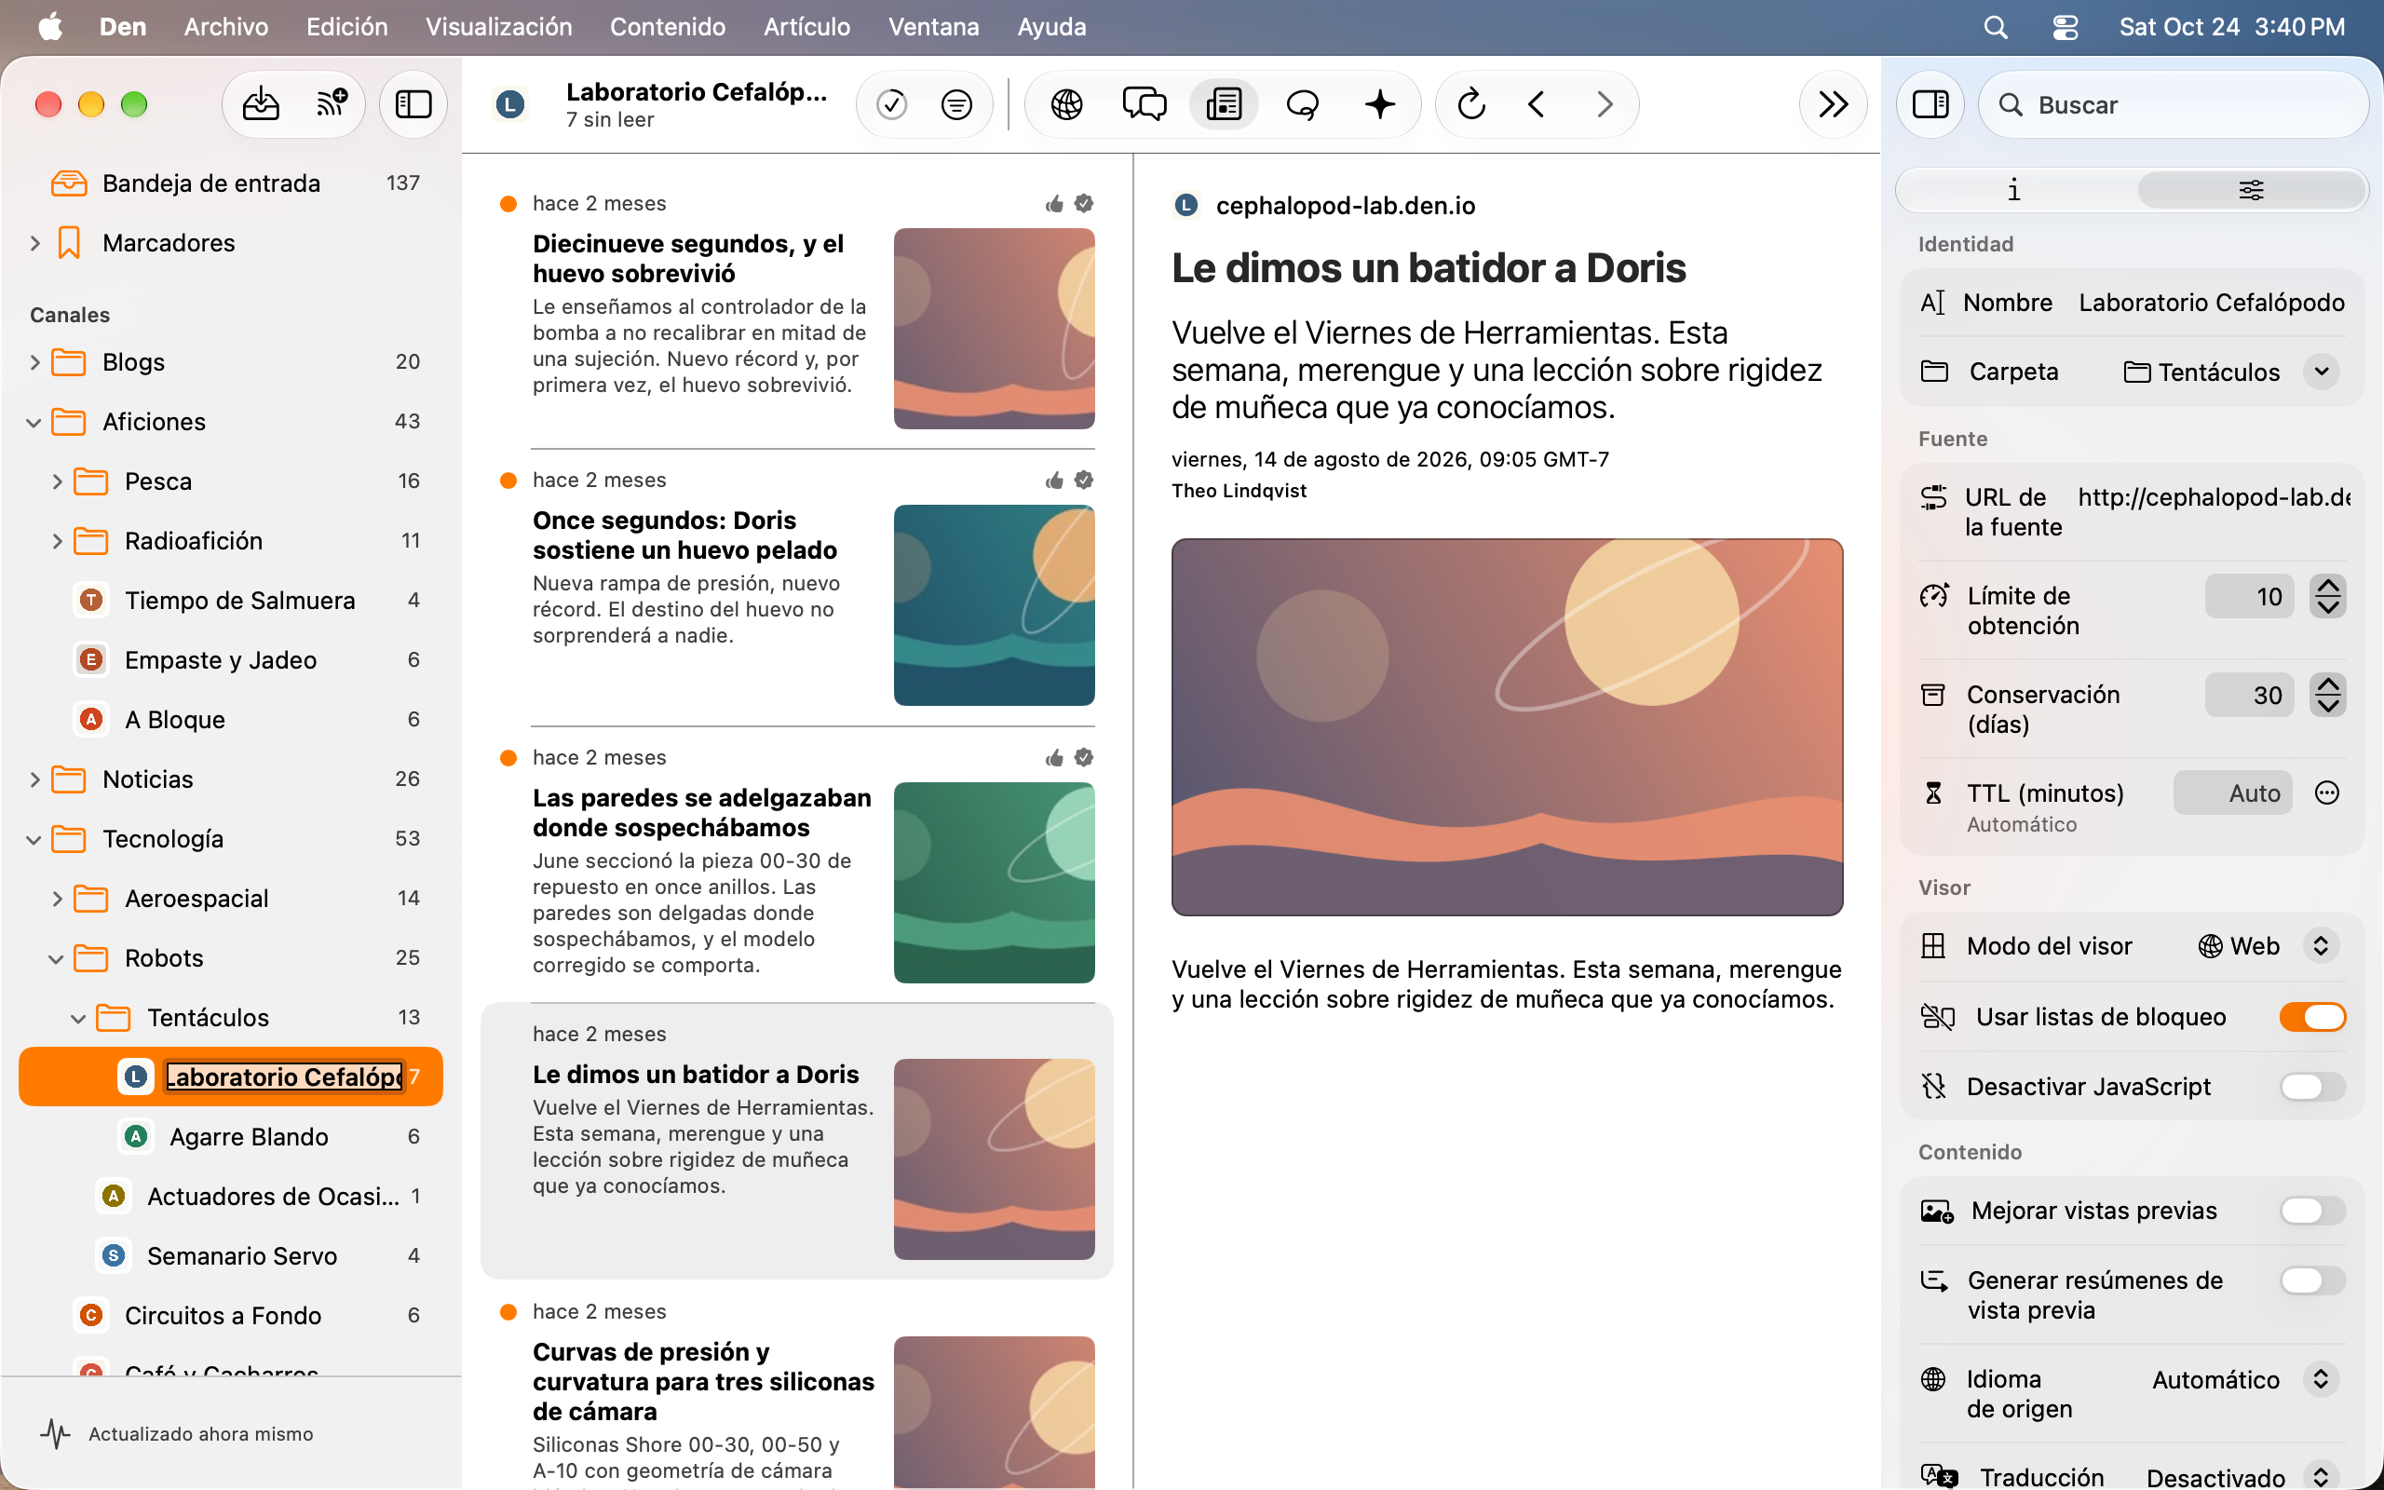The image size is (2384, 1490).
Task: Toggle the left sidebar panel icon
Action: point(413,103)
